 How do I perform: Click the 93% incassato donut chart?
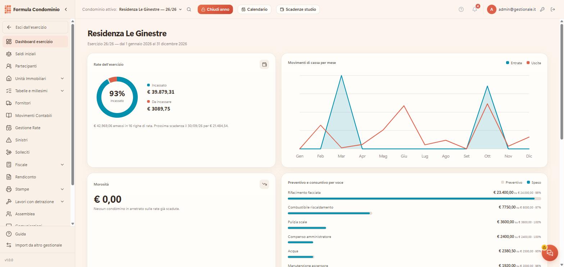click(117, 97)
